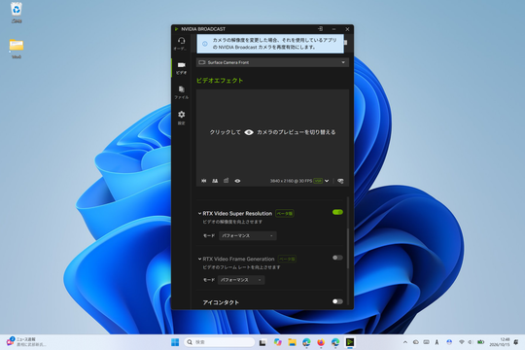Open the Surface Camera Front device dropdown

point(272,62)
